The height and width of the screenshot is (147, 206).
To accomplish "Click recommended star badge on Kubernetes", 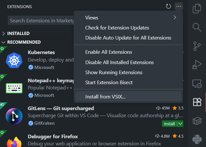I will (x=2, y=49).
